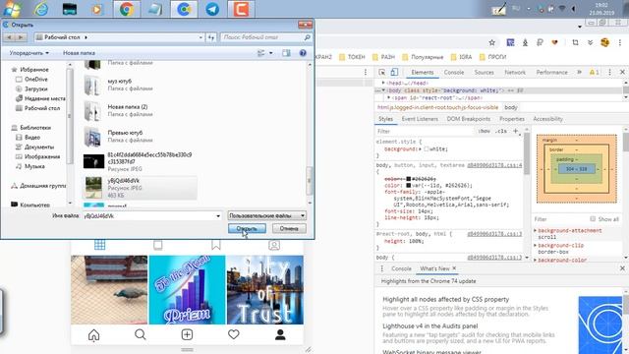This screenshot has width=629, height=354.
Task: Click Открыть button in dialog
Action: pos(247,228)
